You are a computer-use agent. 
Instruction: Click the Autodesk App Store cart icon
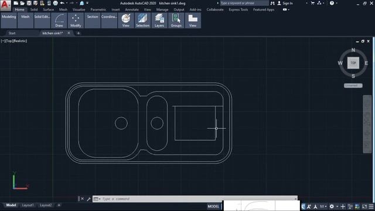(x=312, y=3)
